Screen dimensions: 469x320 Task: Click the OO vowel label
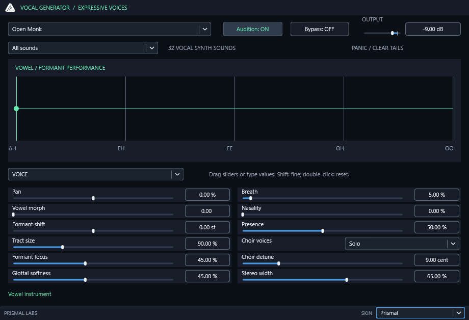449,148
